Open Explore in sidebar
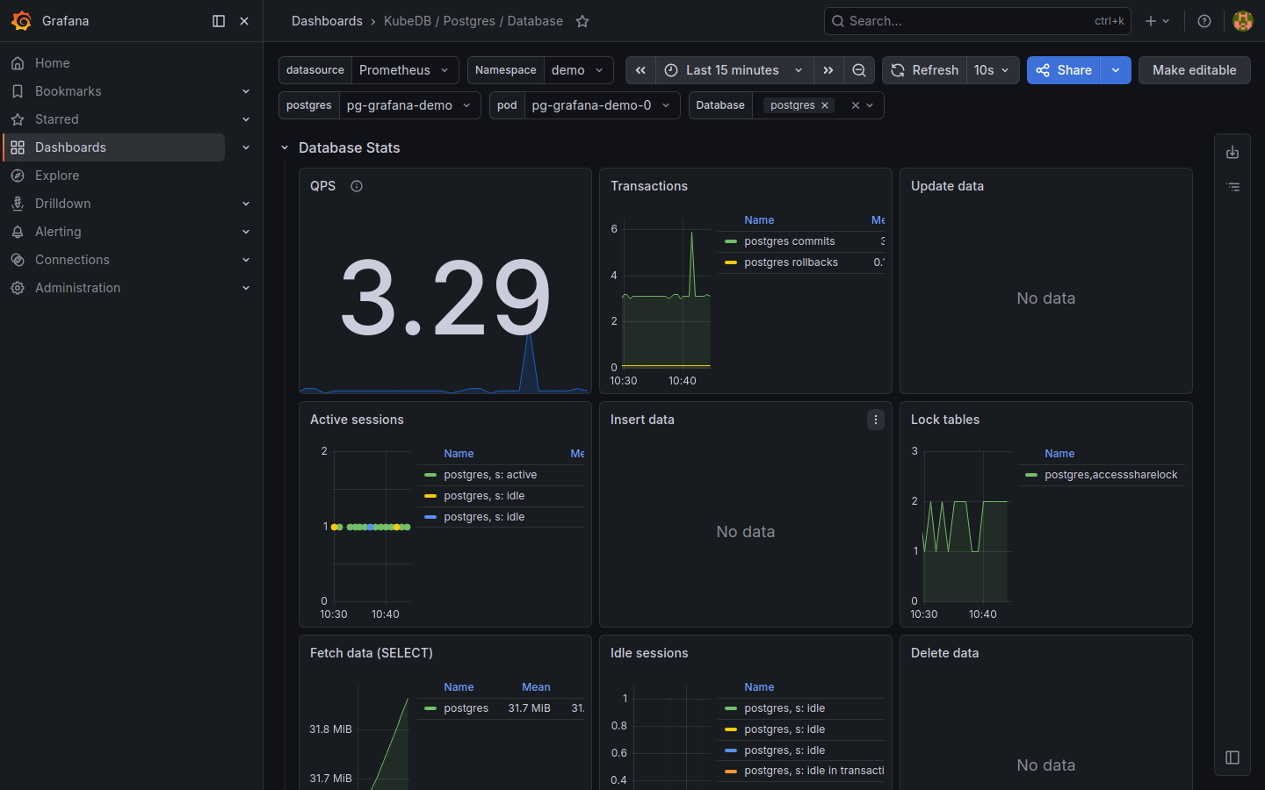Image resolution: width=1265 pixels, height=790 pixels. [x=57, y=176]
